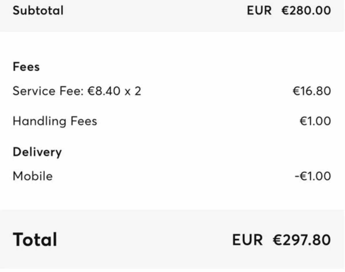345x272 pixels.
Task: Select the total amount €297.80
Action: pyautogui.click(x=302, y=240)
